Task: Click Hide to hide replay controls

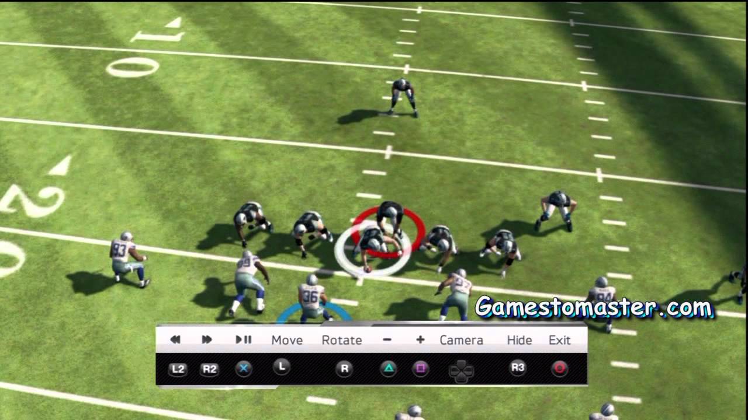Action: (x=519, y=340)
